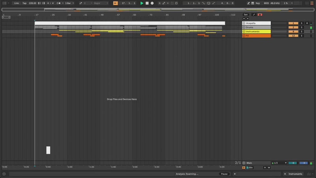Click the tempo field 128.00
This screenshot has width=316, height=178.
pos(32,3)
